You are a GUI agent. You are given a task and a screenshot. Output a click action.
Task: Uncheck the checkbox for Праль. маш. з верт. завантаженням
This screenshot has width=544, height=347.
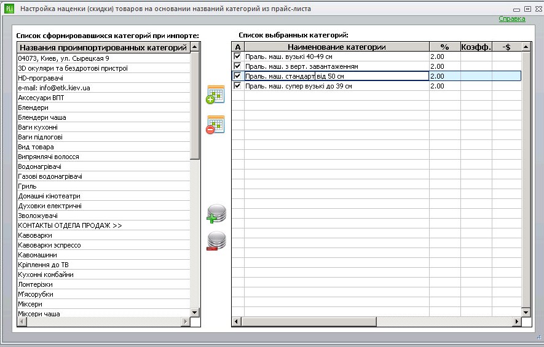coord(238,66)
